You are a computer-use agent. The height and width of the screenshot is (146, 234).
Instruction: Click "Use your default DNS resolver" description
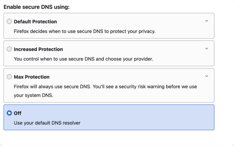click(47, 123)
